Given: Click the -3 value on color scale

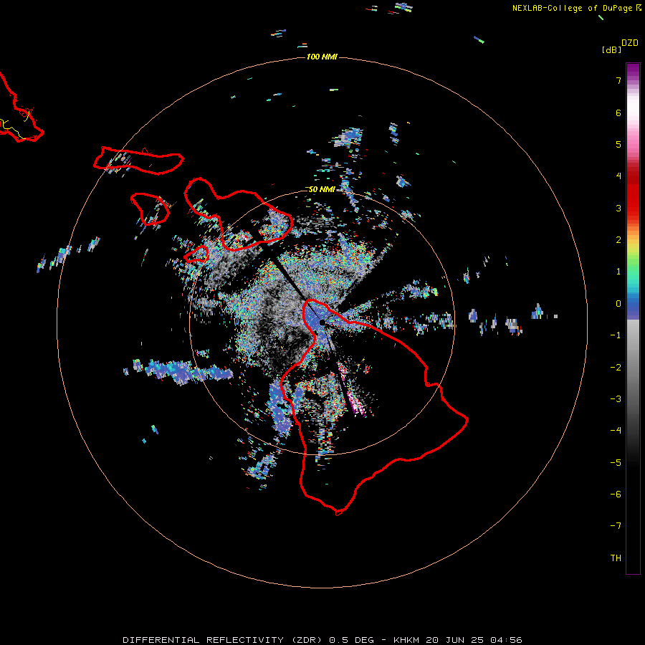Looking at the screenshot, I should [x=616, y=399].
